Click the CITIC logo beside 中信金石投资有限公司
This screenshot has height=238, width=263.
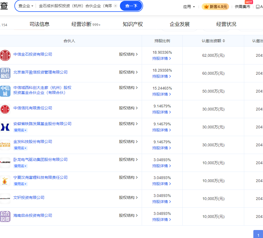5,55
